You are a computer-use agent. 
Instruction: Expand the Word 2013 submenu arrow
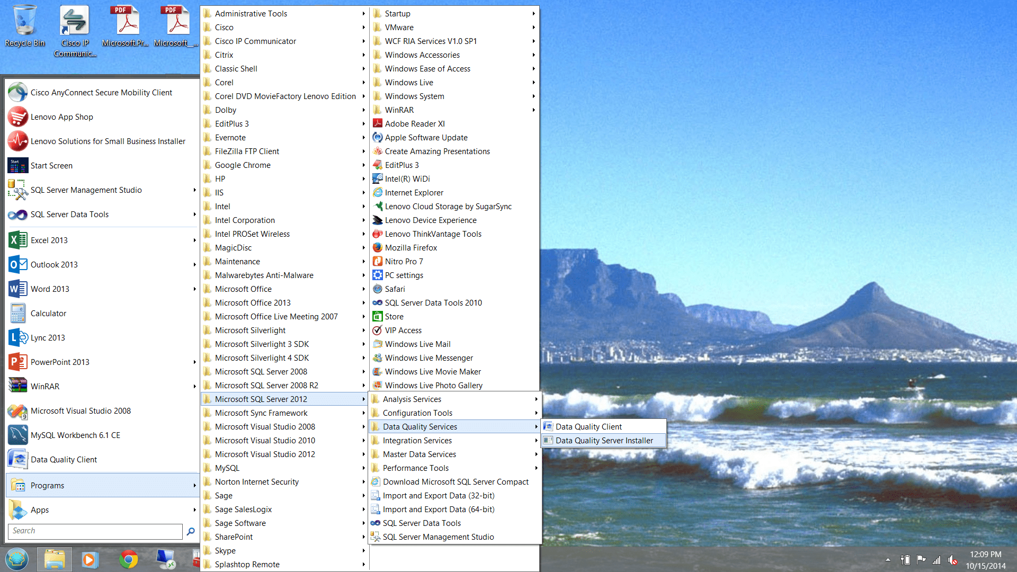click(x=194, y=289)
